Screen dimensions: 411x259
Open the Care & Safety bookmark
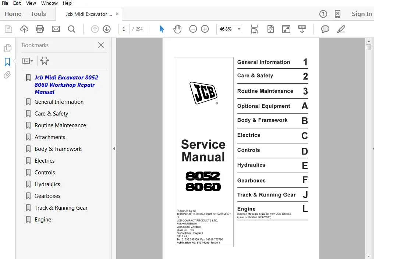coord(52,114)
